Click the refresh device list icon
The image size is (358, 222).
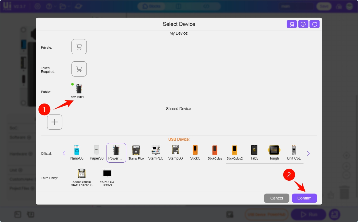click(x=314, y=24)
